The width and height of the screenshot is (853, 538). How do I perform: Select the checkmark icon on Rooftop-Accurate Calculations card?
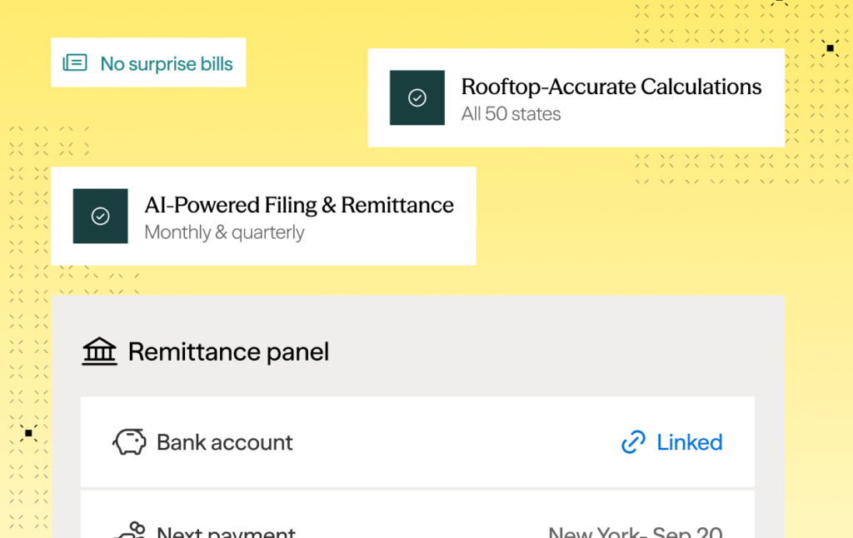click(x=417, y=97)
